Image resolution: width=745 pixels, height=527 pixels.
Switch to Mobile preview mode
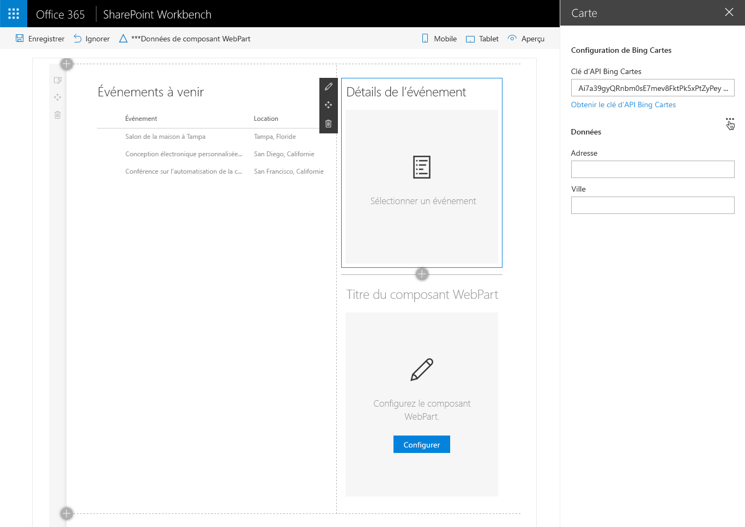(439, 39)
